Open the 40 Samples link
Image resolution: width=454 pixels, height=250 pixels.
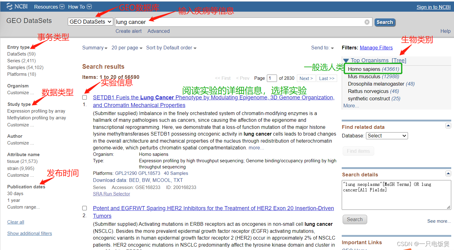pyautogui.click(x=176, y=173)
